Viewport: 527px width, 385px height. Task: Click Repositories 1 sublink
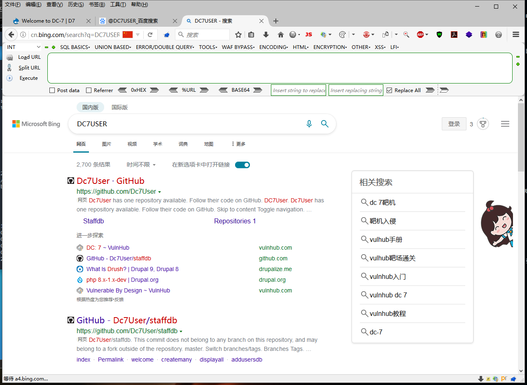point(235,221)
